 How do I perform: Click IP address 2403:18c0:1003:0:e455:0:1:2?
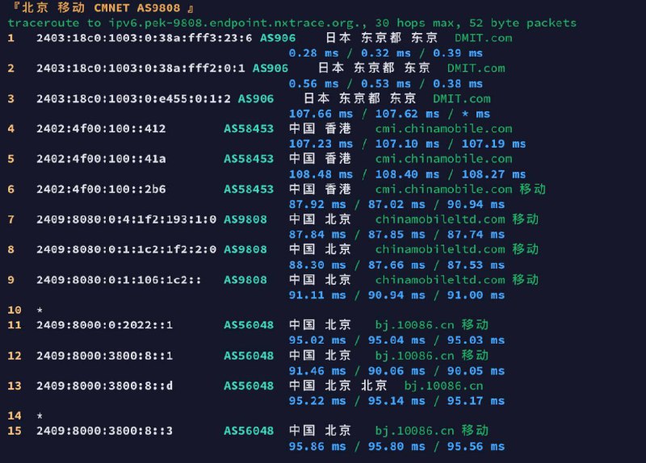pyautogui.click(x=133, y=98)
